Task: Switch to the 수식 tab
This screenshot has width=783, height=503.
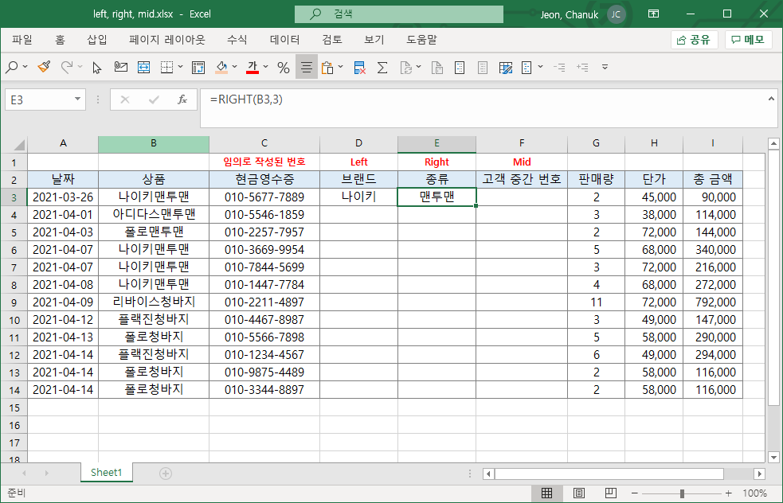Action: point(237,40)
